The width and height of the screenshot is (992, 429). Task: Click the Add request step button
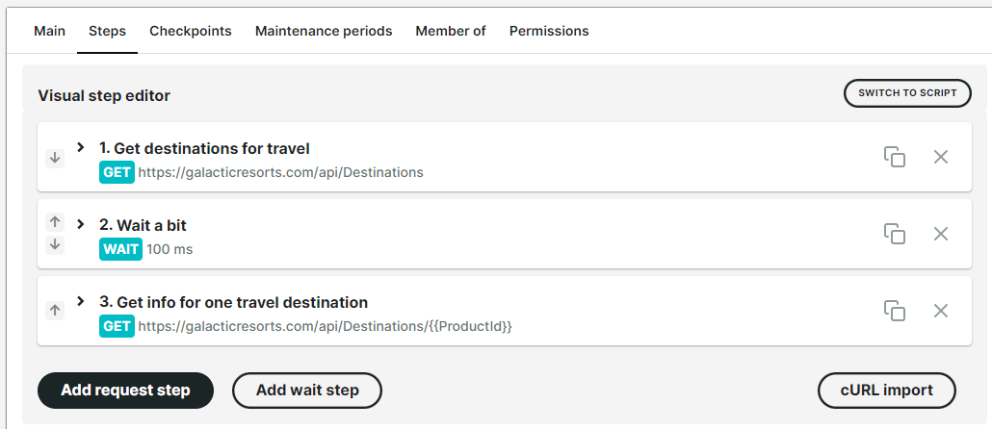pos(125,391)
